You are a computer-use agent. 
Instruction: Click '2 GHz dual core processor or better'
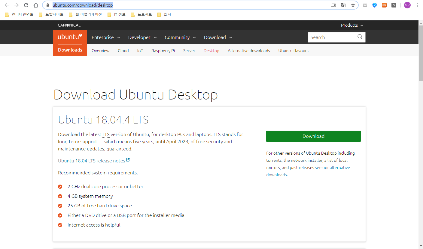(x=105, y=186)
